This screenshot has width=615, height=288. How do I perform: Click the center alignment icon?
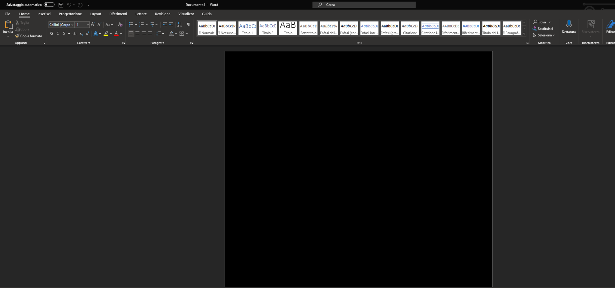[x=138, y=34]
